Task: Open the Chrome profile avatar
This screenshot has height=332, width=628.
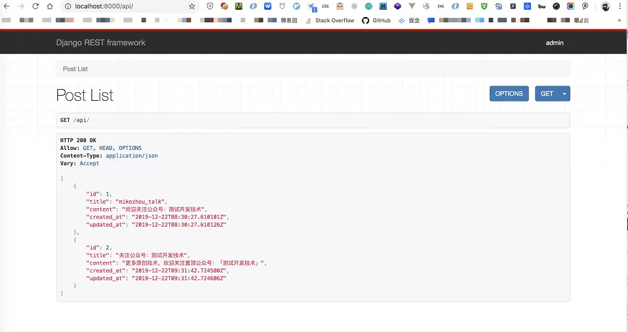Action: [x=605, y=6]
